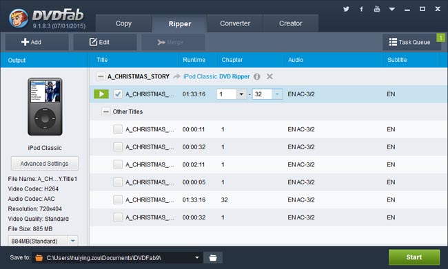Open the end chapter dropdown showing 32
448x269 pixels.
277,94
